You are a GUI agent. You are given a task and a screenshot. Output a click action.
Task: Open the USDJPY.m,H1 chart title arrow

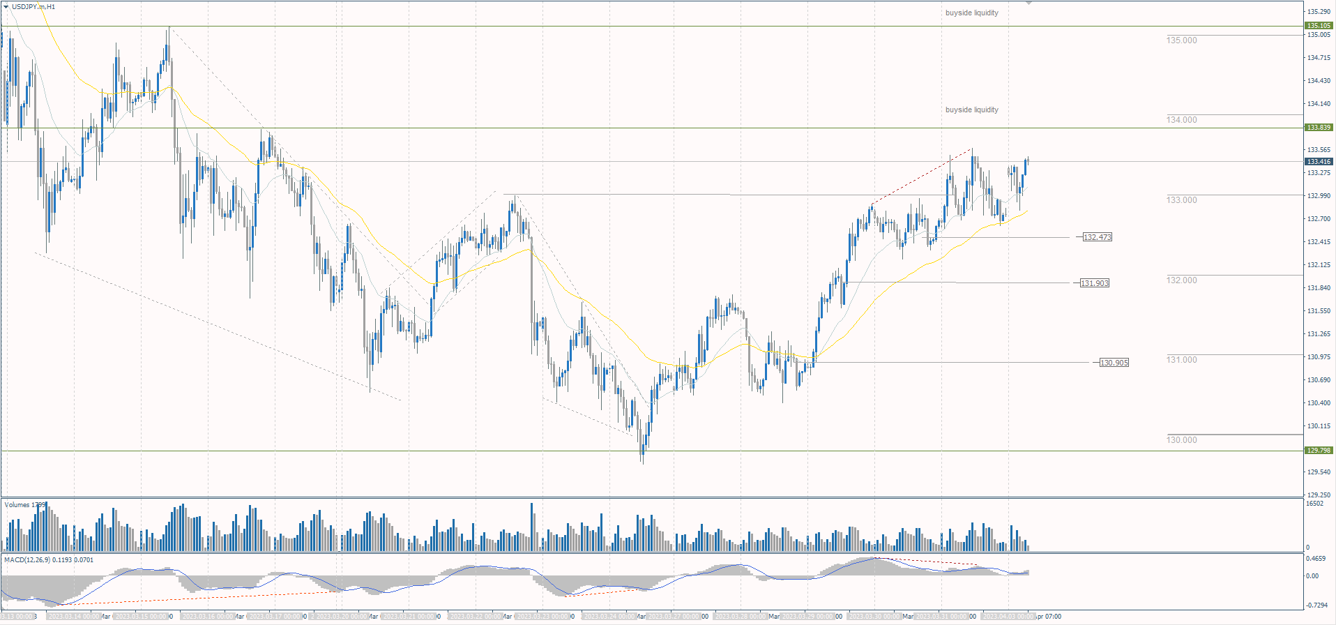tap(6, 6)
